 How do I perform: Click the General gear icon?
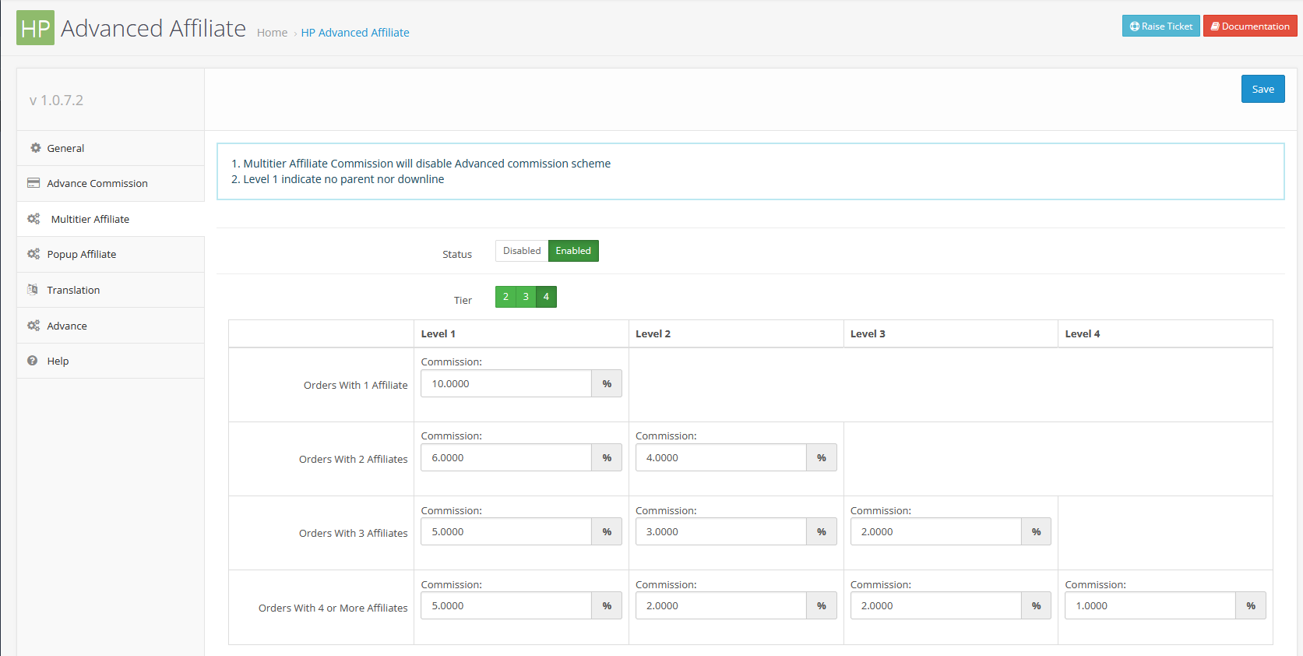pyautogui.click(x=35, y=148)
